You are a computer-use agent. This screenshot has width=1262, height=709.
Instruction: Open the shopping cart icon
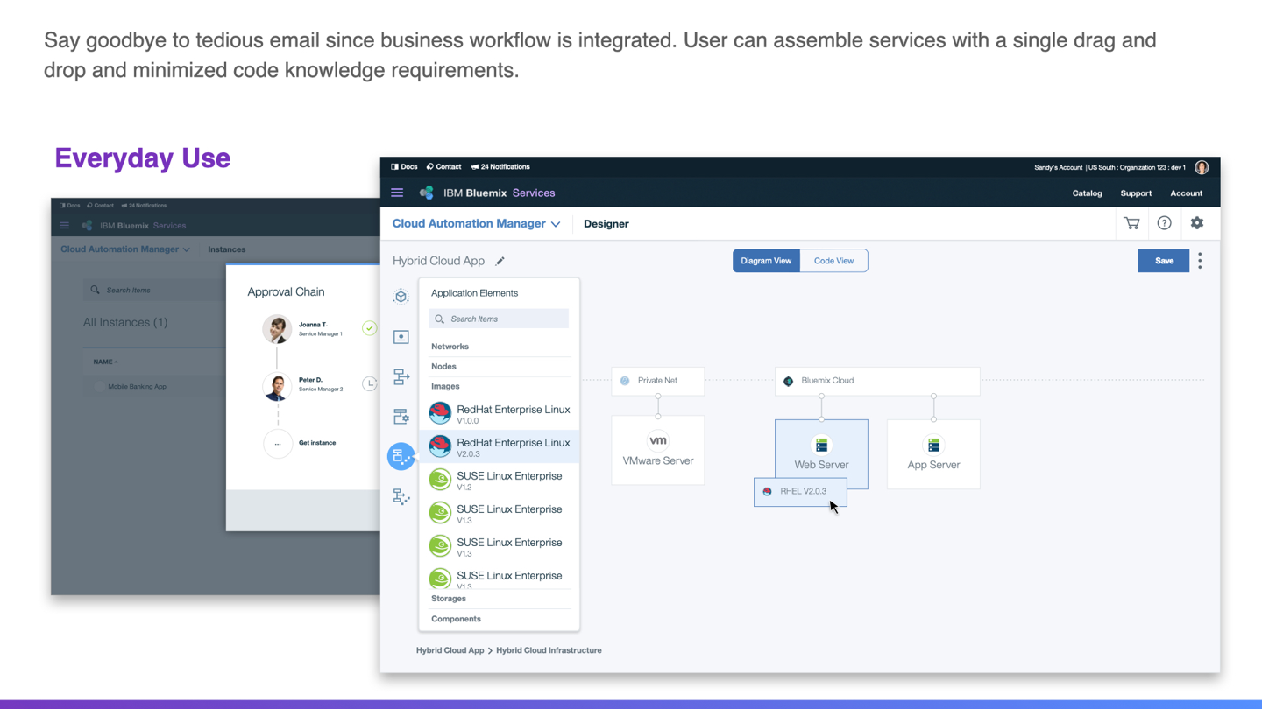[x=1131, y=223]
